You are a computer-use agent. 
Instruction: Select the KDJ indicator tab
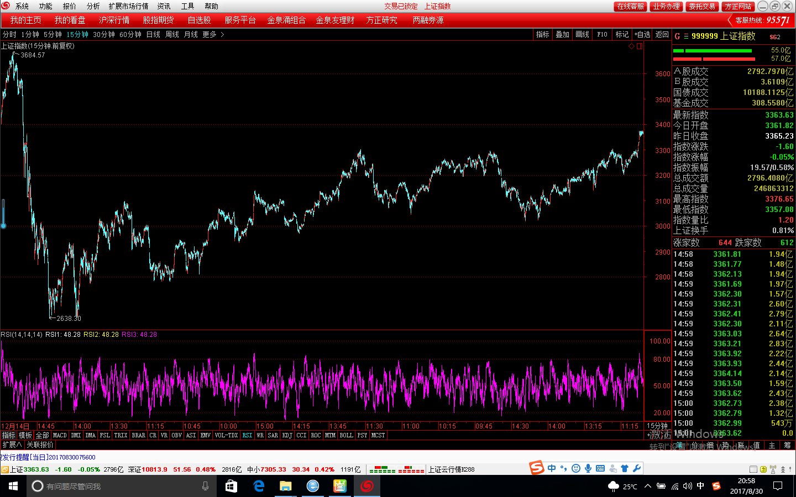click(x=287, y=435)
